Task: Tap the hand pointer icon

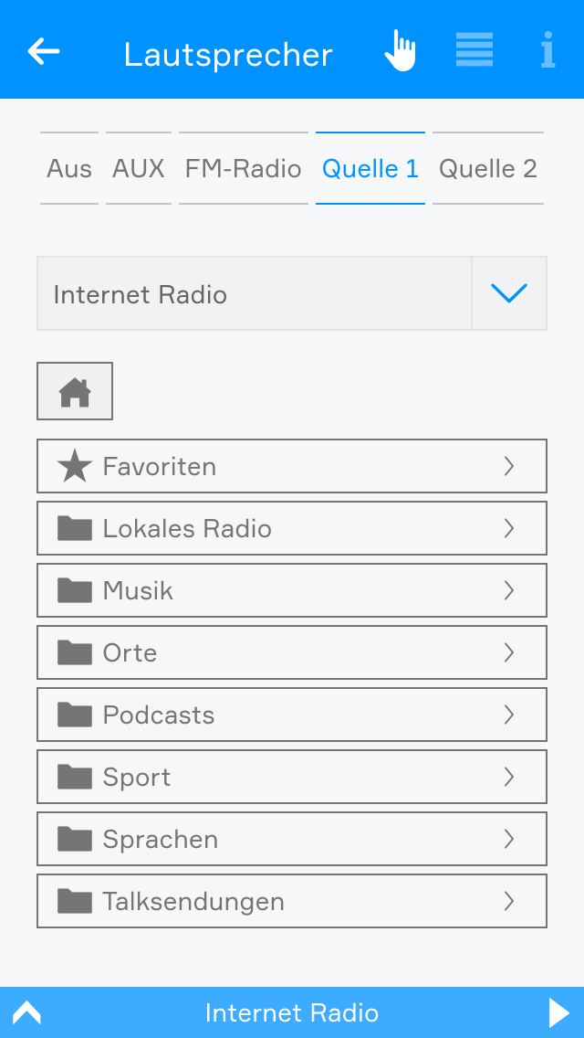Action: (400, 51)
